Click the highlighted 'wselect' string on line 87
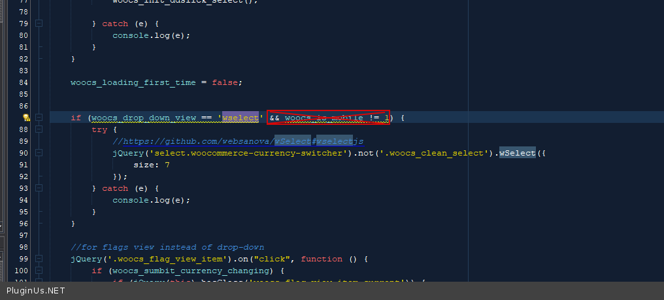Image resolution: width=664 pixels, height=300 pixels. (x=242, y=118)
